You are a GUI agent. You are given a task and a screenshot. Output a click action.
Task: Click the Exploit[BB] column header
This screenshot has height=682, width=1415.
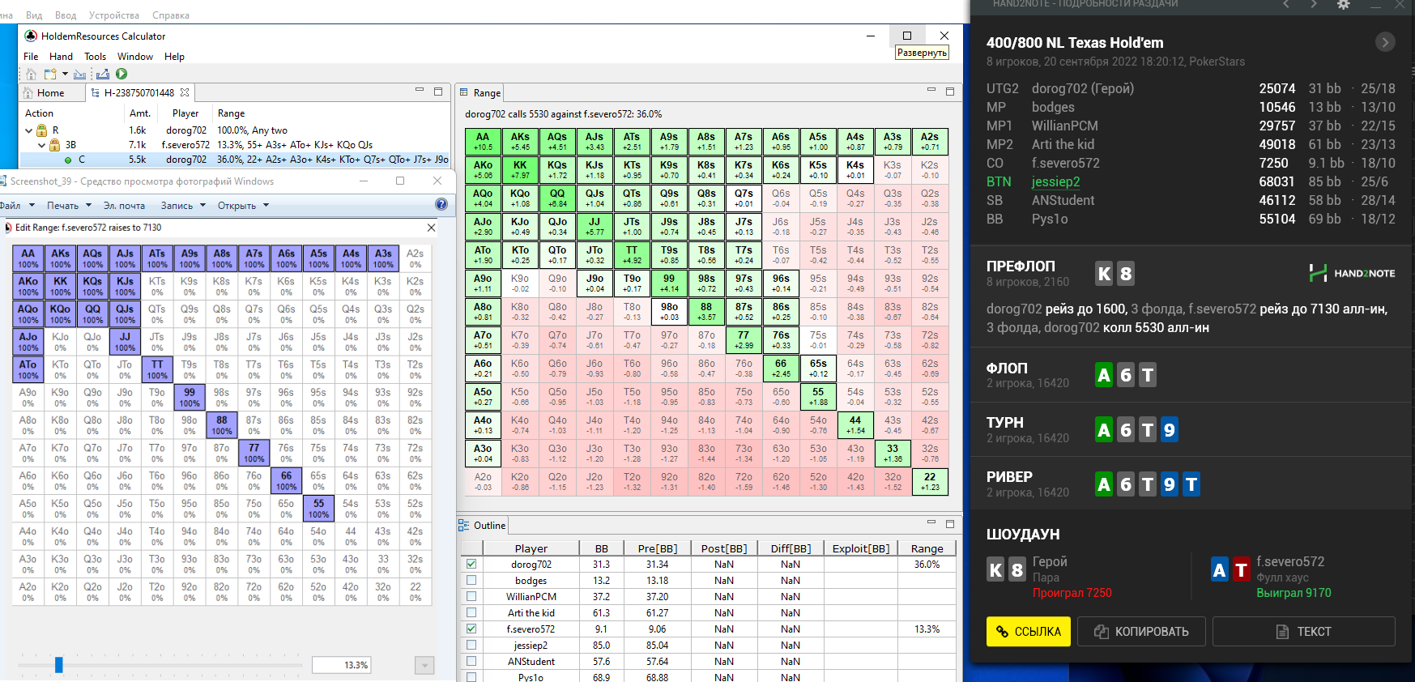click(861, 548)
